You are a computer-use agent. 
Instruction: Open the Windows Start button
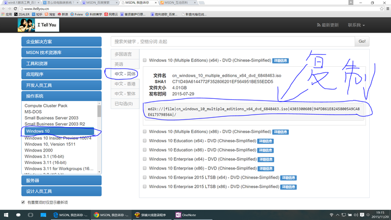6,215
